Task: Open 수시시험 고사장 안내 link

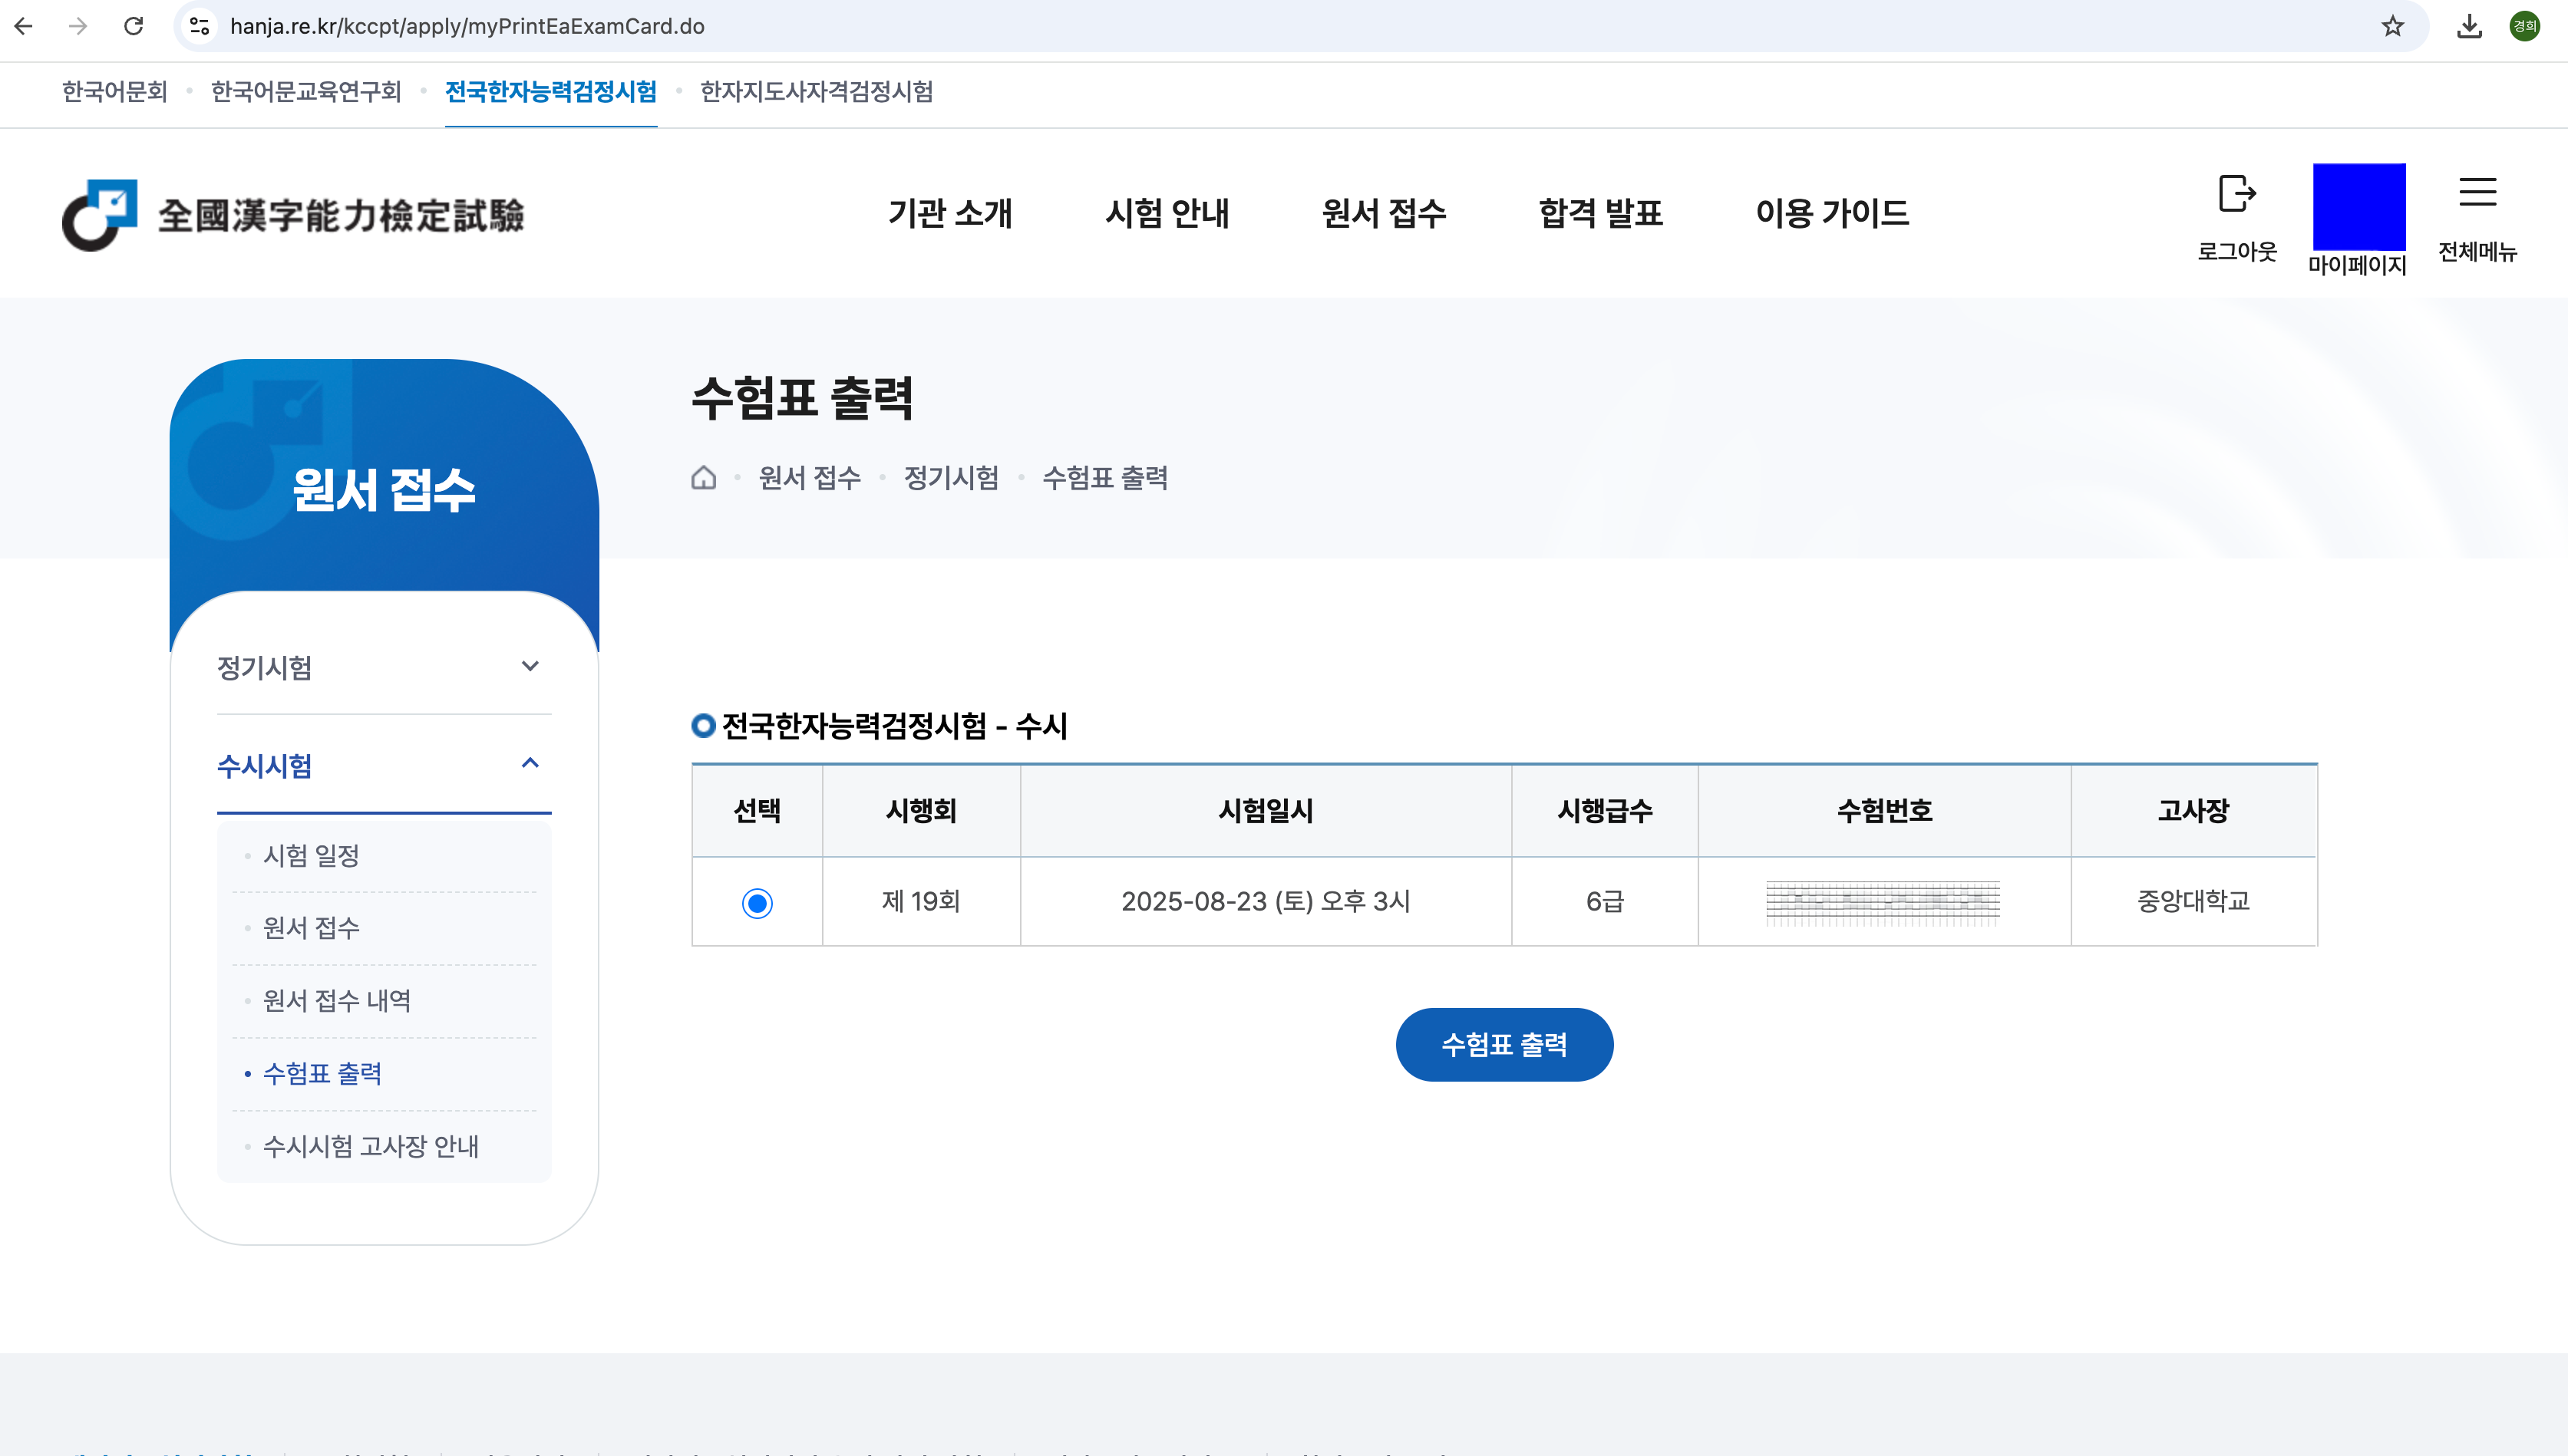Action: tap(370, 1146)
